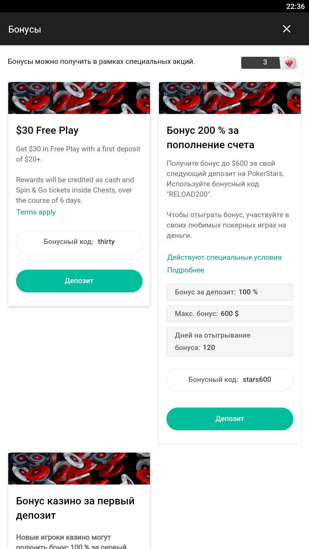Tap the $30 Free Play chips banner
This screenshot has width=309, height=549.
79,98
